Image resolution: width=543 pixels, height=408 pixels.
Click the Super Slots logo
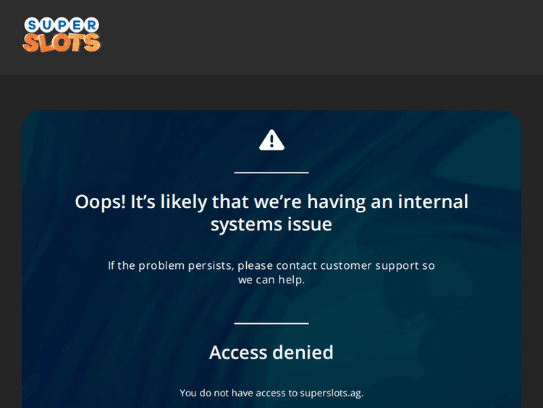(62, 35)
